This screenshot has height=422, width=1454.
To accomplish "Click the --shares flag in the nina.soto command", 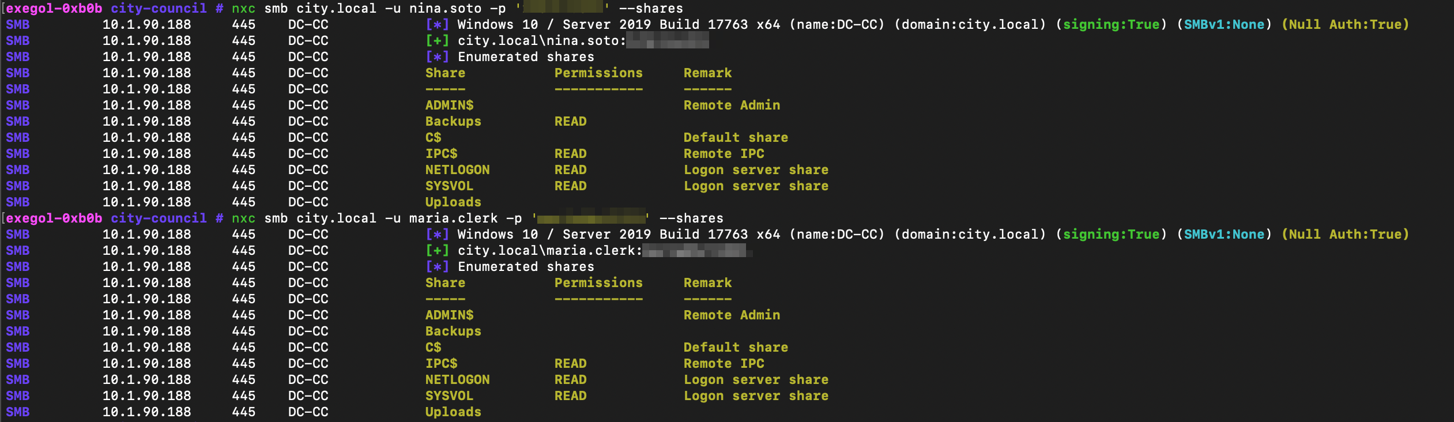I will (651, 8).
